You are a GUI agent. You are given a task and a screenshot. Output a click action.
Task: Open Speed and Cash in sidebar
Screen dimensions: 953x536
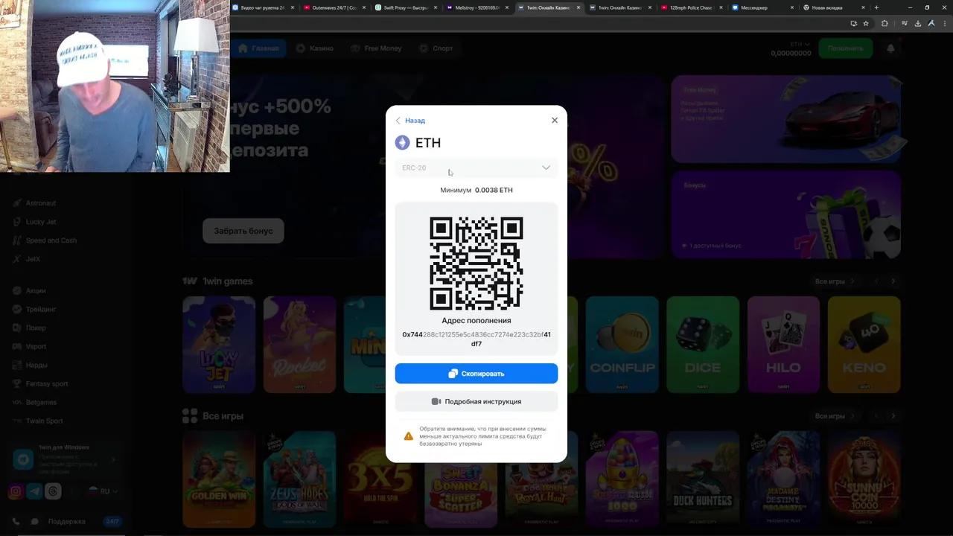(45, 240)
